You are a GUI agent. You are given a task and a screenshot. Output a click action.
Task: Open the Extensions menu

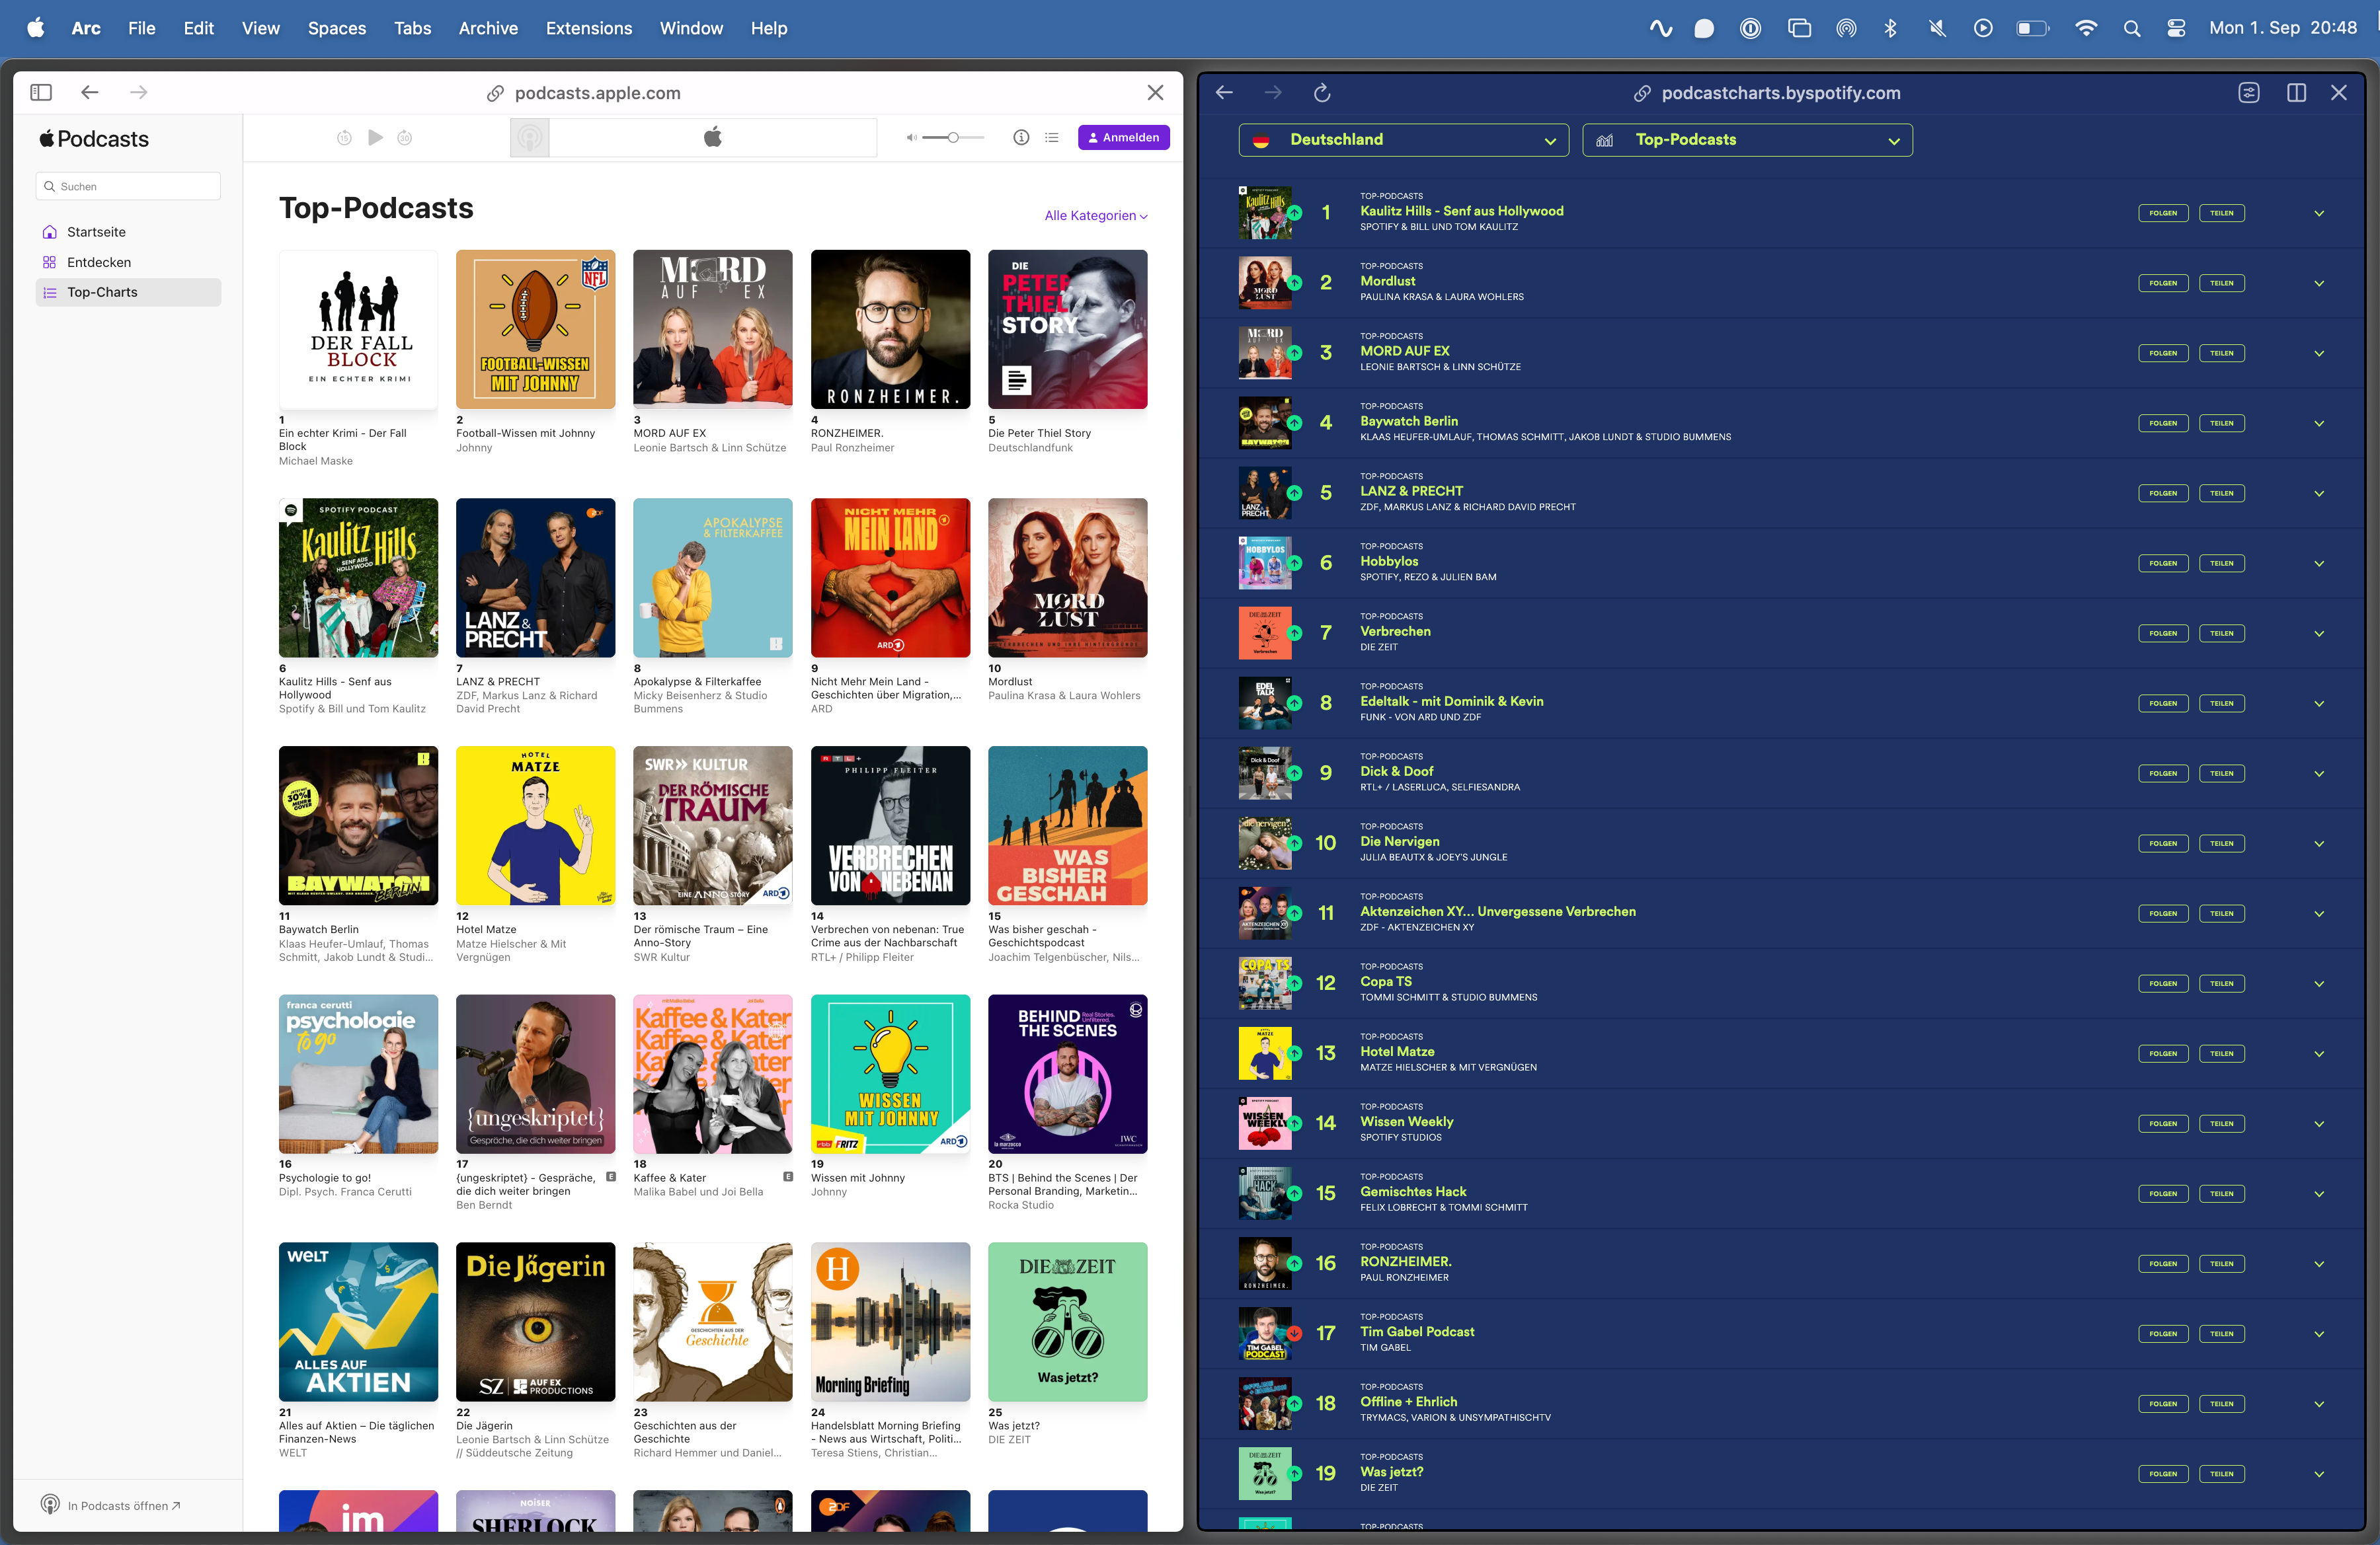coord(588,28)
